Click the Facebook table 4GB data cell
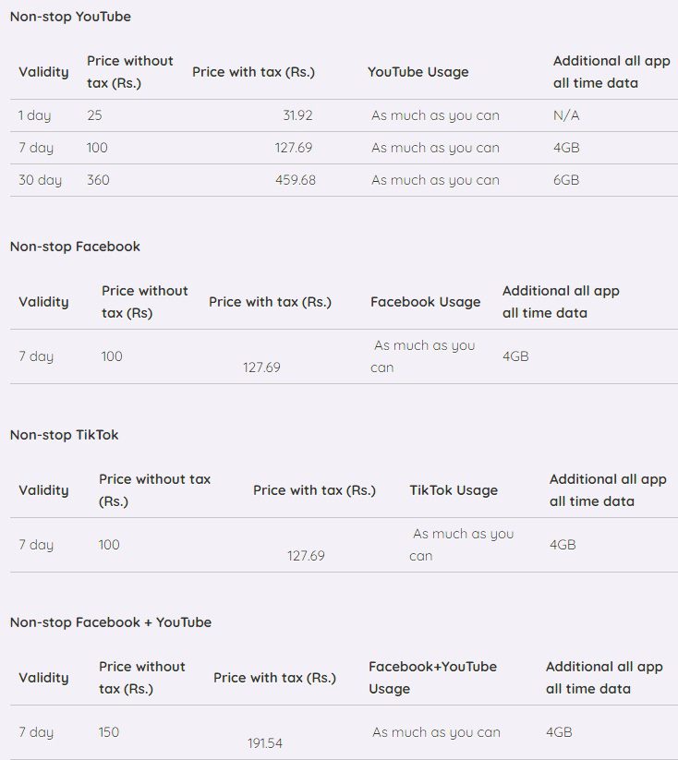Image resolution: width=678 pixels, height=760 pixels. pyautogui.click(x=515, y=356)
